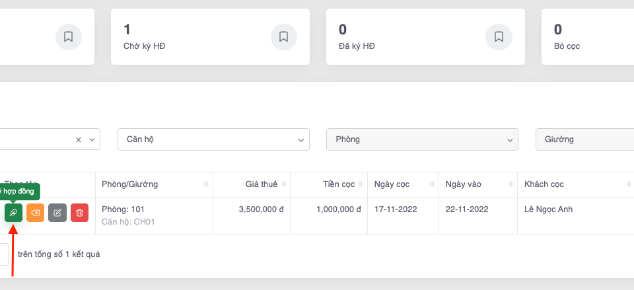Sort table by Ngày cọc column
Viewport: 634px width, 290px height.
pos(433,184)
